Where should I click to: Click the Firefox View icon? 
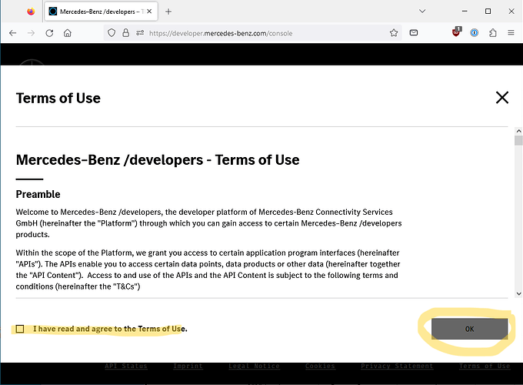click(31, 12)
